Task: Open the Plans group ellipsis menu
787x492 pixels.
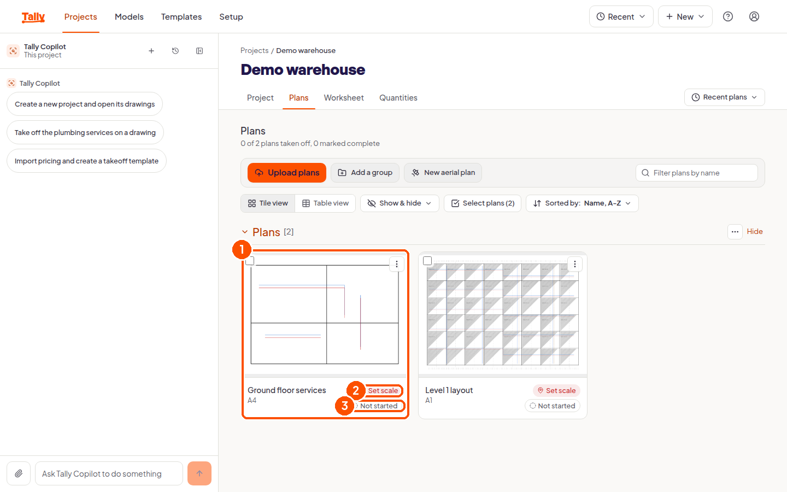Action: click(735, 232)
